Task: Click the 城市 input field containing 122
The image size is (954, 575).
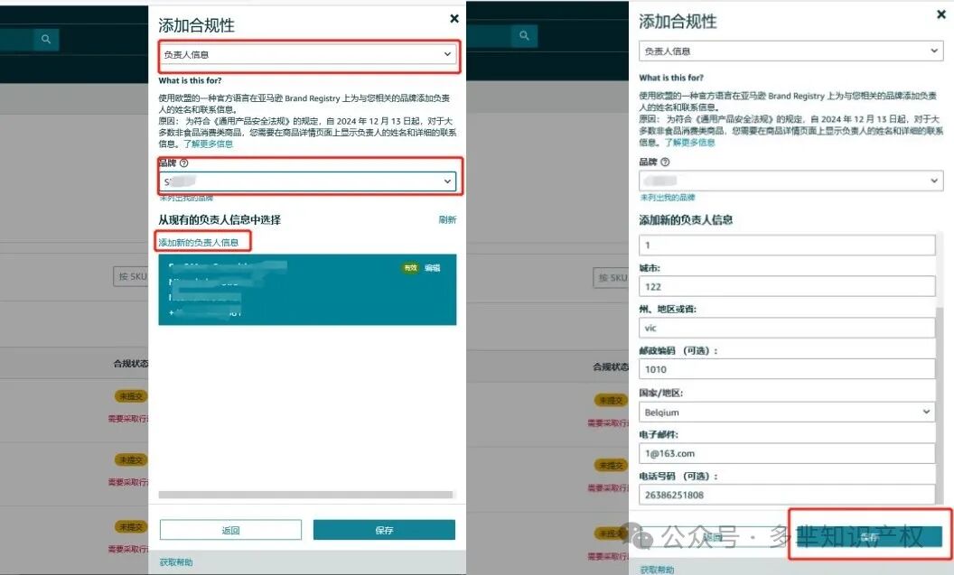Action: click(x=786, y=286)
